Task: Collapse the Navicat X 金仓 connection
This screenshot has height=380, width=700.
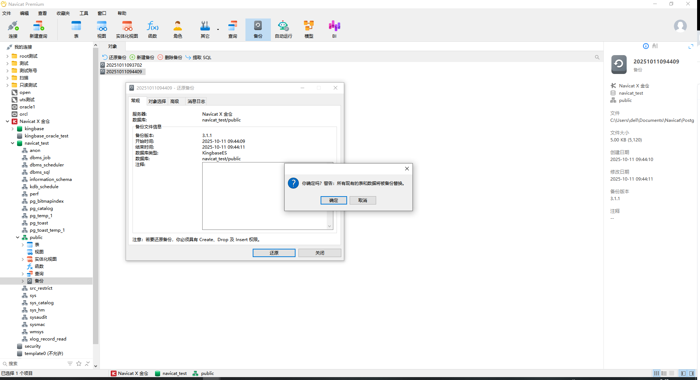Action: (x=7, y=121)
